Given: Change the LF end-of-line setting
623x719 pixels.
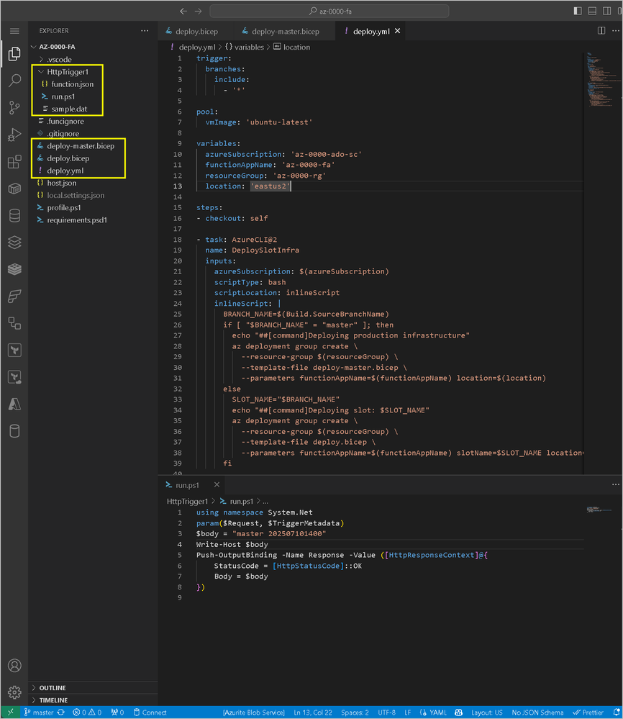Looking at the screenshot, I should (x=408, y=713).
